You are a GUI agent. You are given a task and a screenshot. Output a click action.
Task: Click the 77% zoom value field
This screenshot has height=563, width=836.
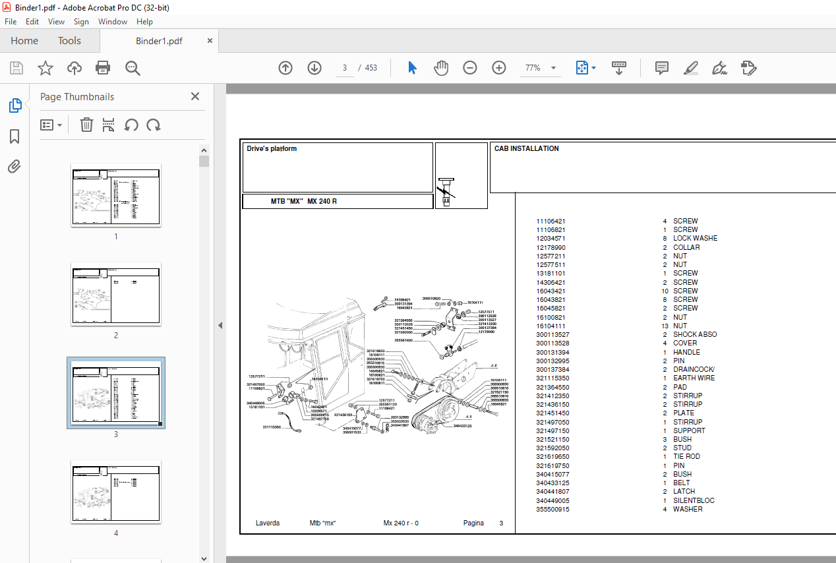[x=533, y=68]
